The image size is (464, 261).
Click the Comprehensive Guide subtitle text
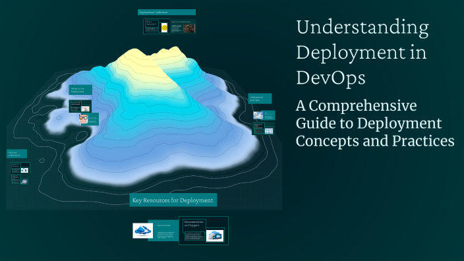pos(375,123)
